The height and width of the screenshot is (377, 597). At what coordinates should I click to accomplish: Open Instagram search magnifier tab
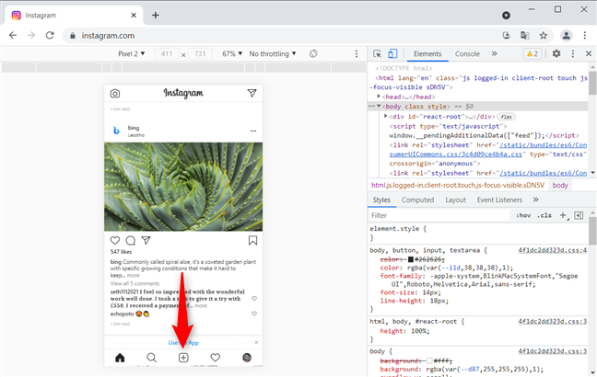(x=151, y=358)
